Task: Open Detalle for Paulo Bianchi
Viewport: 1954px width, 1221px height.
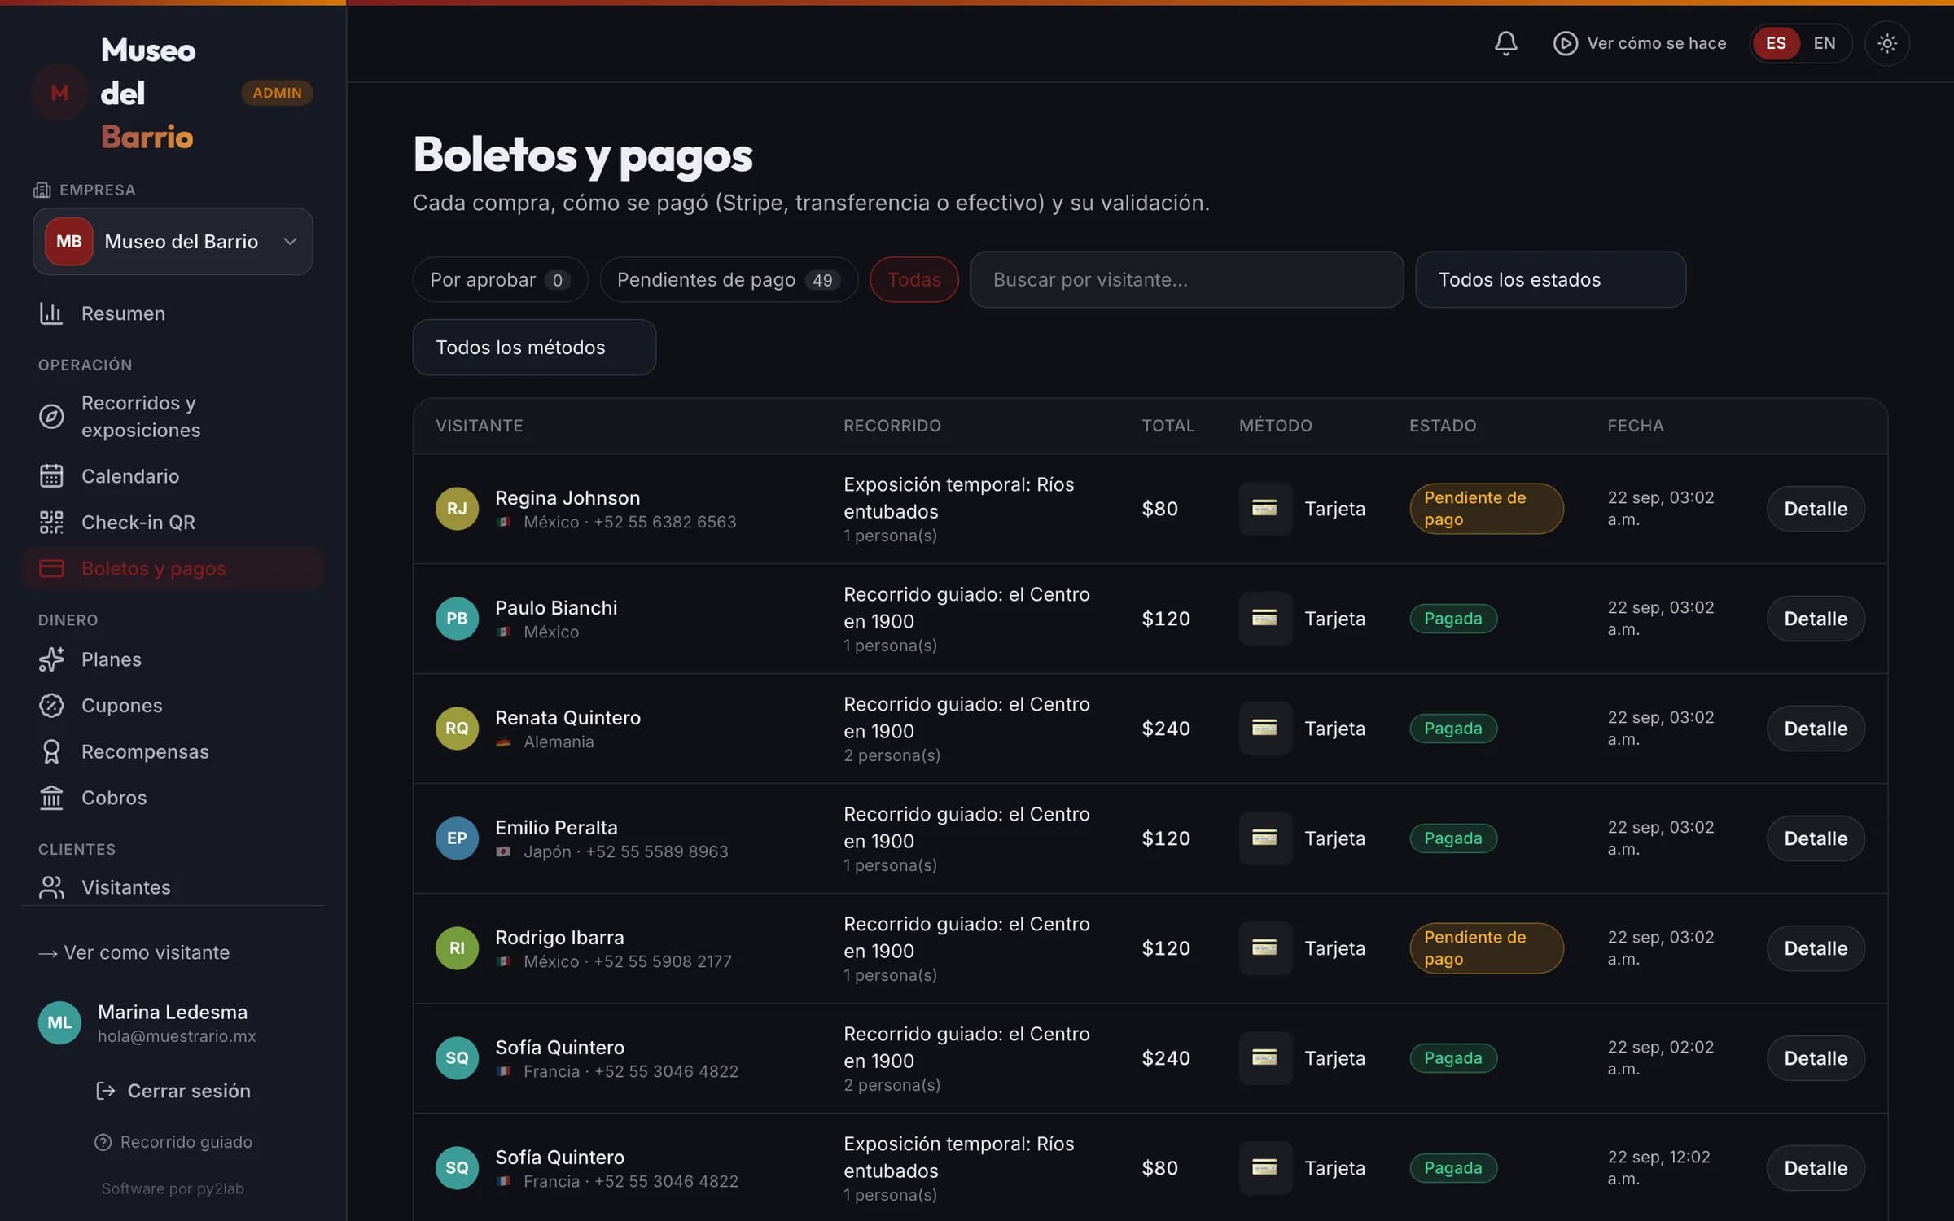Action: pyautogui.click(x=1815, y=619)
